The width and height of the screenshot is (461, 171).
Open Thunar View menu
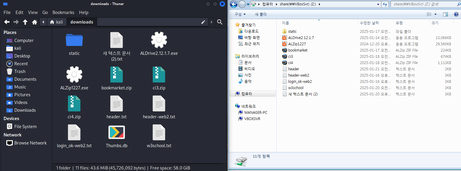pyautogui.click(x=33, y=13)
